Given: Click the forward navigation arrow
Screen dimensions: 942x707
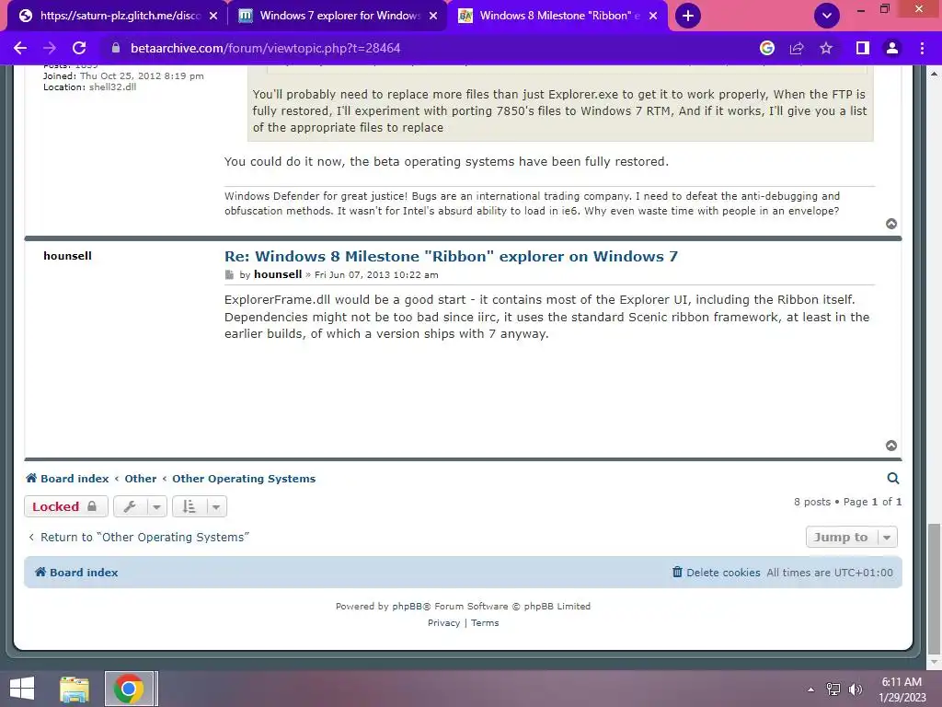Looking at the screenshot, I should (50, 48).
